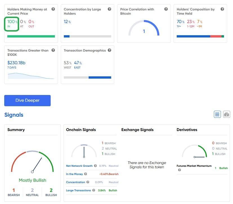Open the Concentration signal link
This screenshot has height=204, width=233.
pyautogui.click(x=75, y=182)
